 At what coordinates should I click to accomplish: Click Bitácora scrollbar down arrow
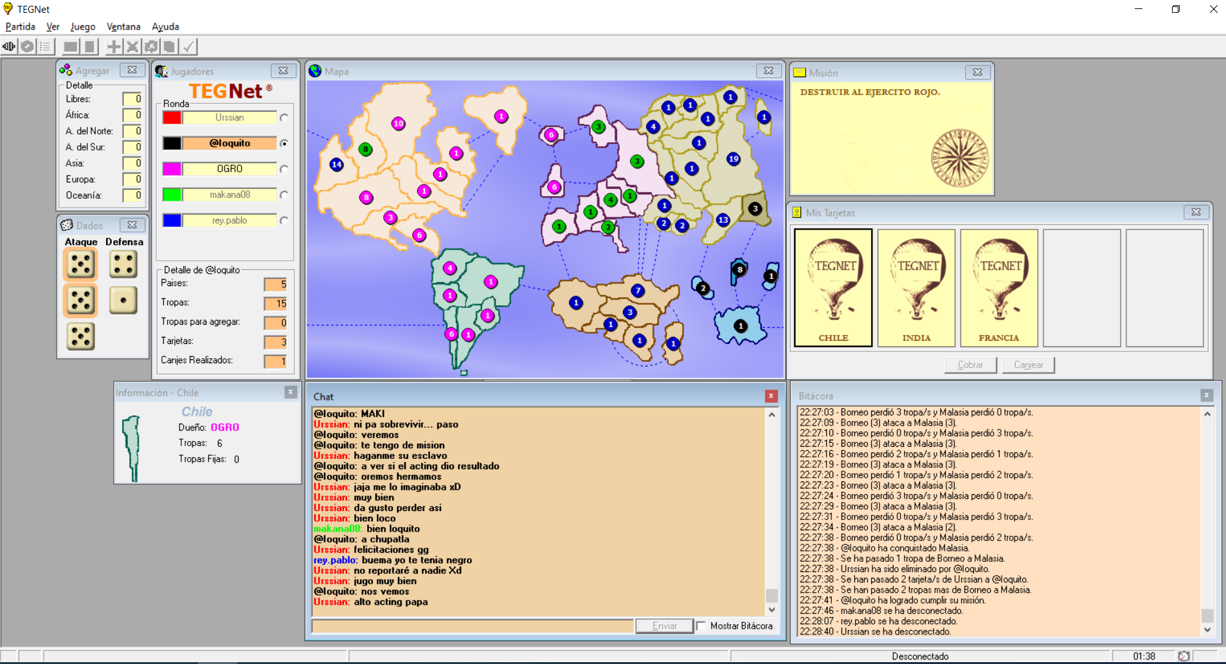pos(1207,630)
